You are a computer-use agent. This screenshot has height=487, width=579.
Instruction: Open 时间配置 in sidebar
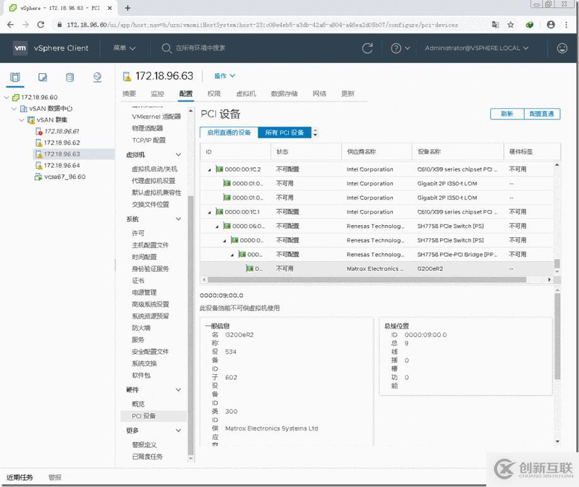point(144,257)
